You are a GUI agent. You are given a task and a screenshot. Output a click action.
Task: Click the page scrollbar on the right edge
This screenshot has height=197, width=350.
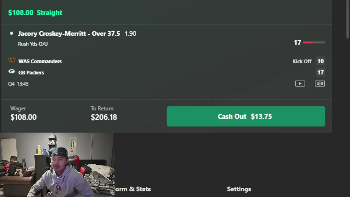tap(348, 19)
